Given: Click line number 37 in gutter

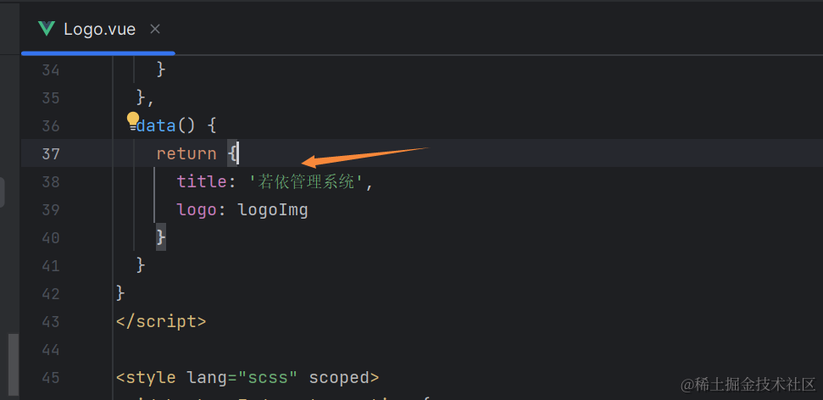Looking at the screenshot, I should point(50,153).
